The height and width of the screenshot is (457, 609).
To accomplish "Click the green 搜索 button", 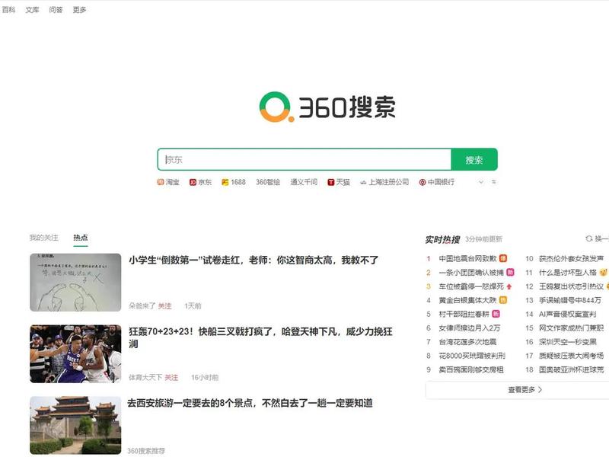I will (x=474, y=159).
